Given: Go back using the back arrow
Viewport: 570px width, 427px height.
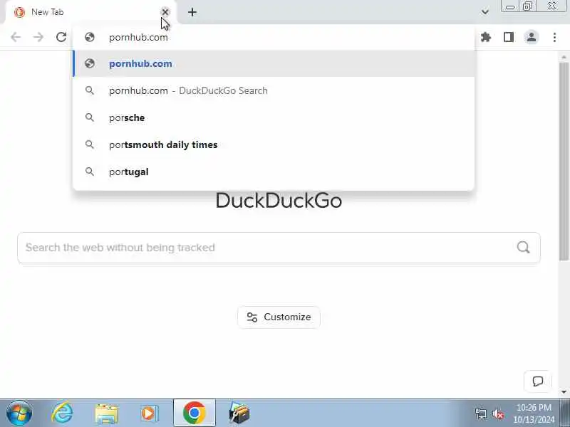Looking at the screenshot, I should coord(16,37).
